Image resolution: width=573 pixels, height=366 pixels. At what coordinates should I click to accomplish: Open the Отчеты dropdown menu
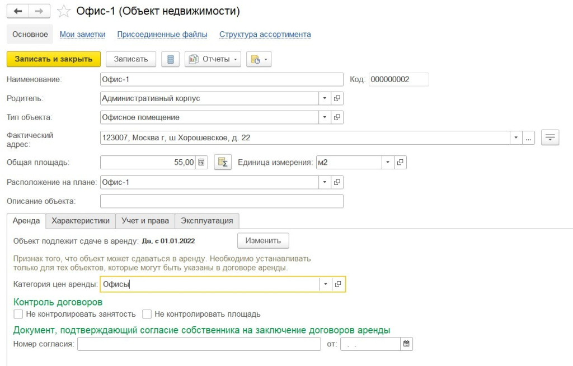pyautogui.click(x=213, y=59)
